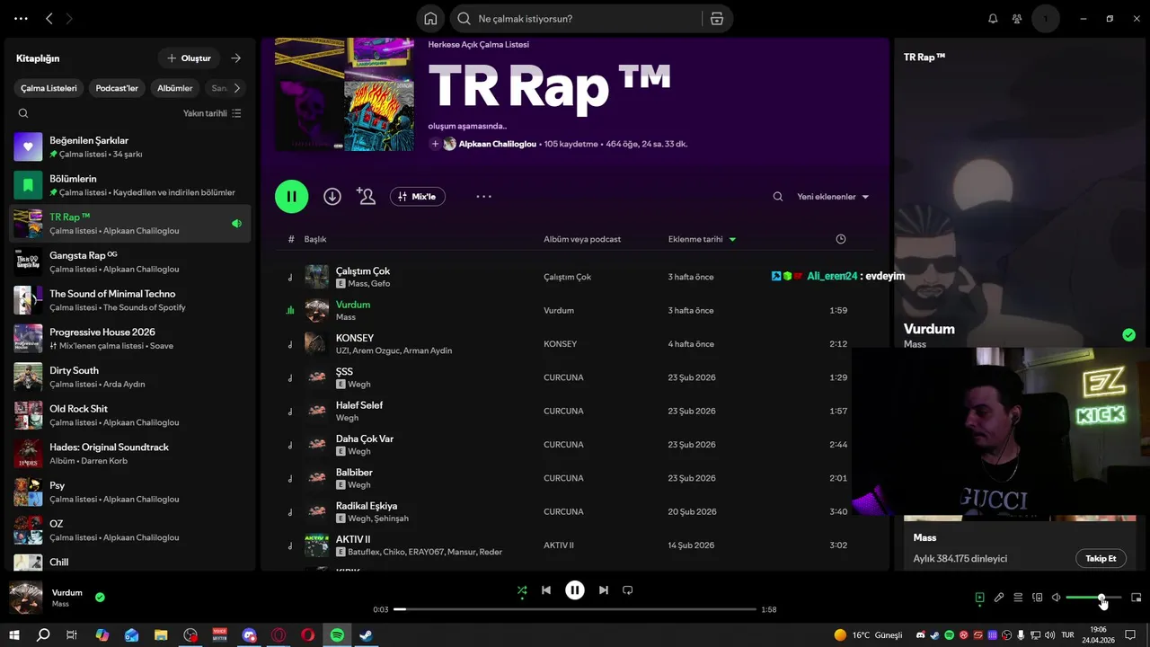Open the CURCUNA album link for ŞSS

563,377
